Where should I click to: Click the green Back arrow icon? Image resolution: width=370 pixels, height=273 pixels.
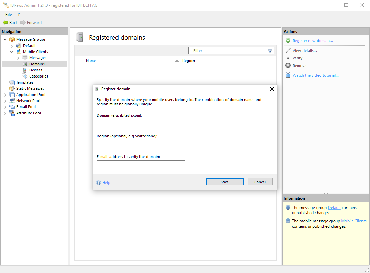click(x=5, y=23)
